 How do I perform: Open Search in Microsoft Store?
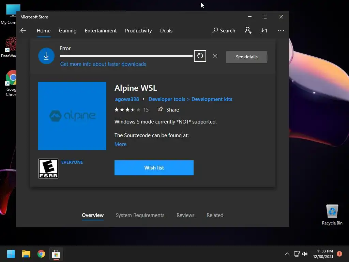coord(224,30)
